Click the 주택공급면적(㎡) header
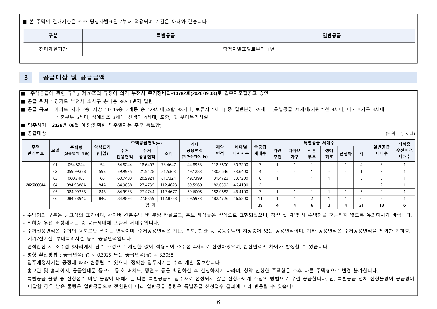This screenshot has height=309, width=437. (146, 143)
